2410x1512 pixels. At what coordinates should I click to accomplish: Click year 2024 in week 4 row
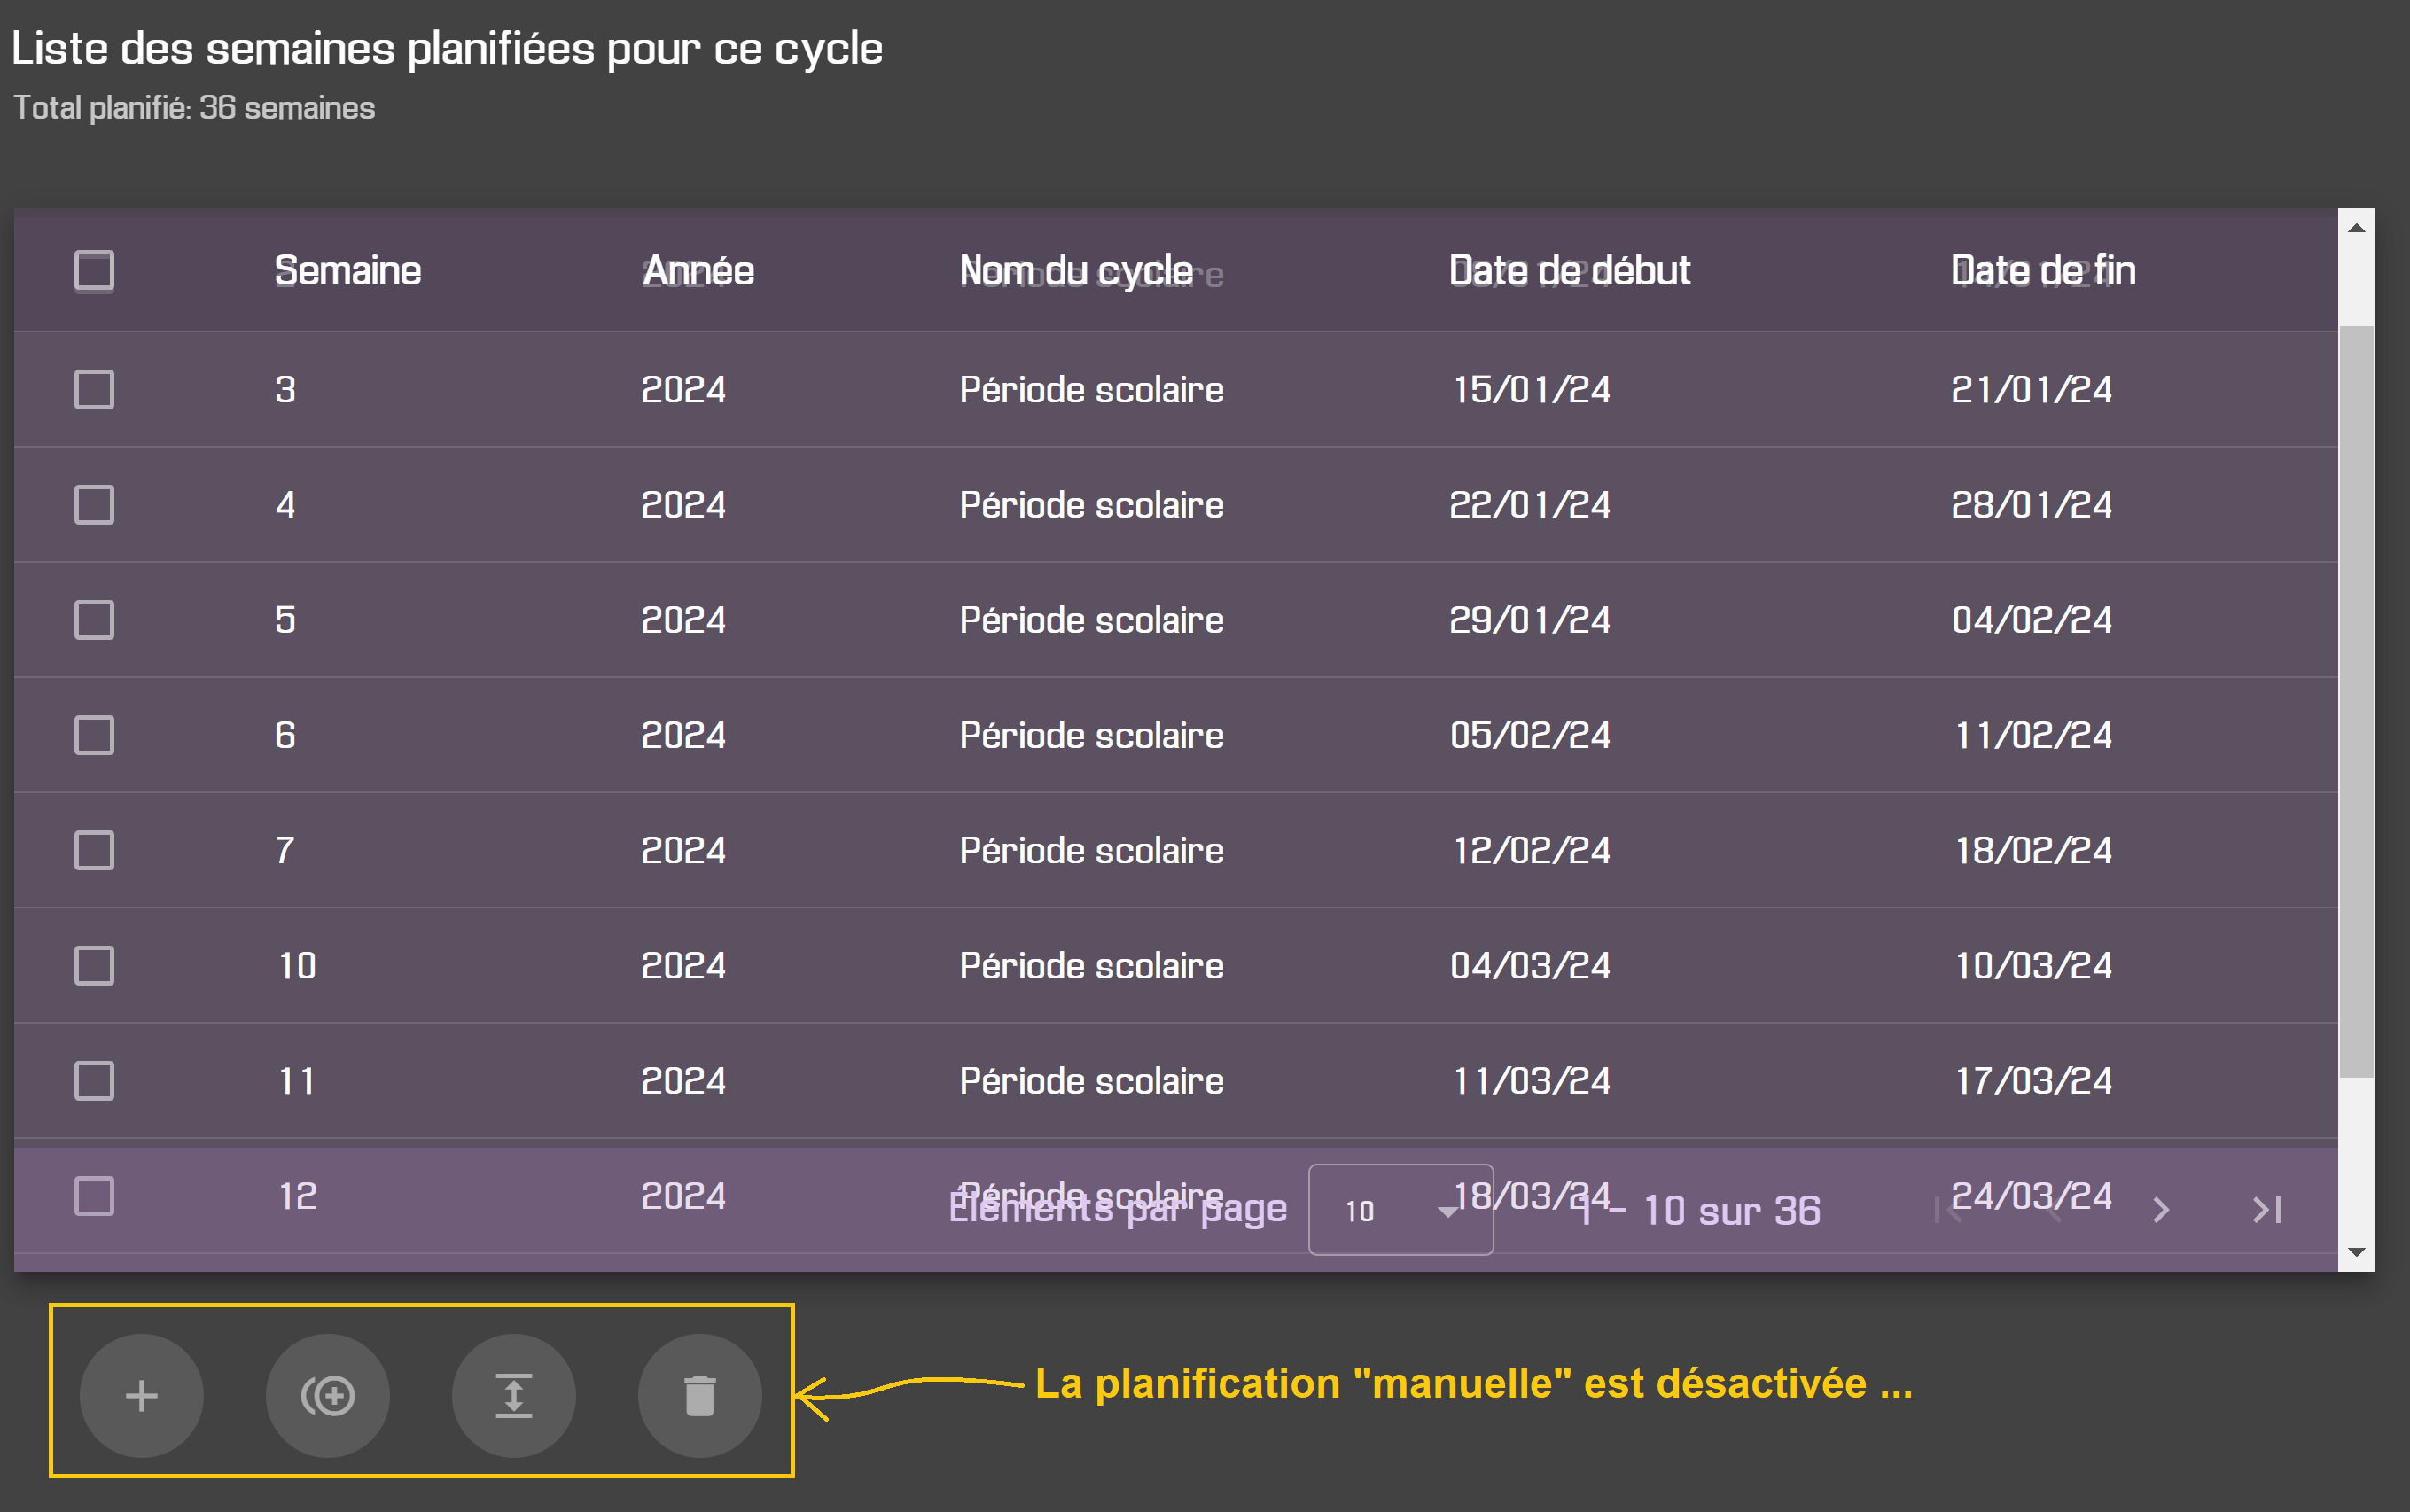[683, 504]
